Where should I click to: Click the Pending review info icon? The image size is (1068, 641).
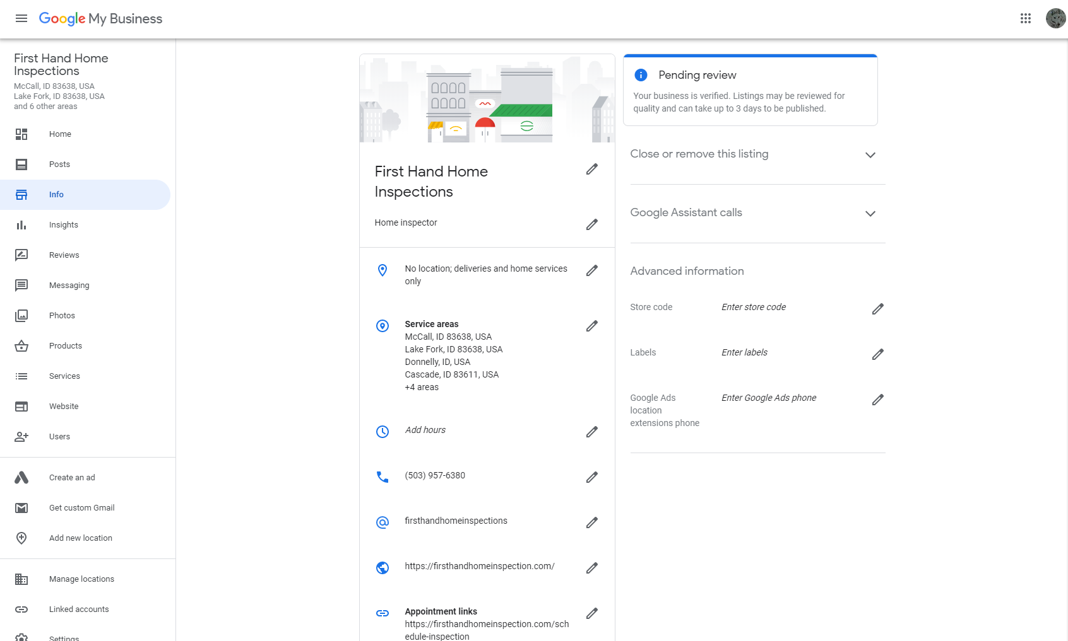641,75
